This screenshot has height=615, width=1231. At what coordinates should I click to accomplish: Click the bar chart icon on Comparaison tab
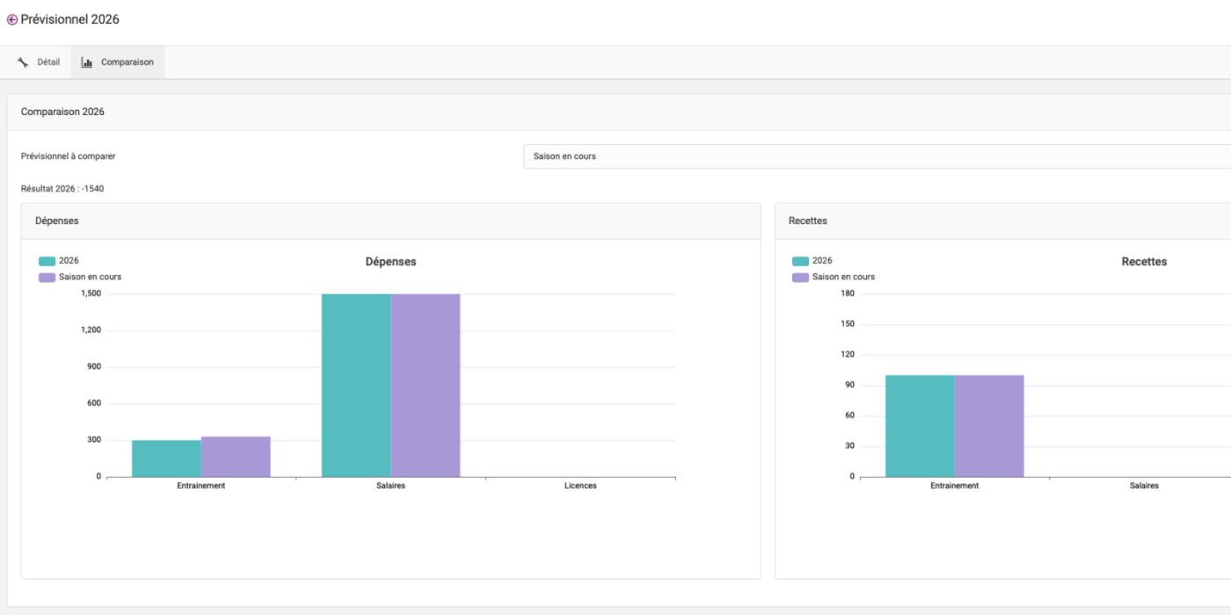pos(87,62)
